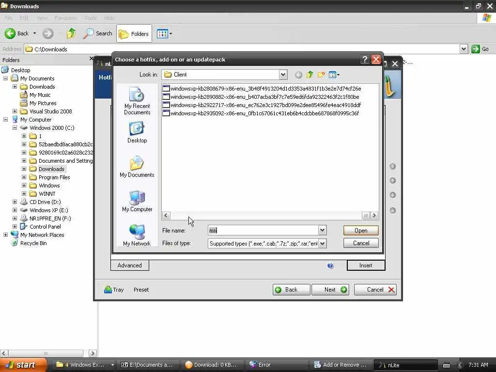Open My Documents place in file dialog
This screenshot has height=372, width=496.
[x=137, y=167]
